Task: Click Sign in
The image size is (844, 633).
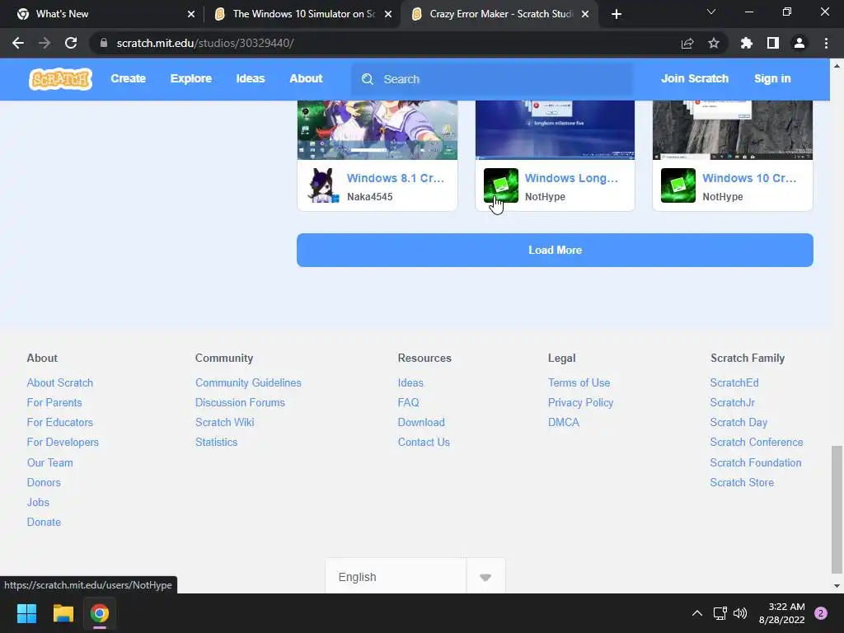Action: pos(772,78)
